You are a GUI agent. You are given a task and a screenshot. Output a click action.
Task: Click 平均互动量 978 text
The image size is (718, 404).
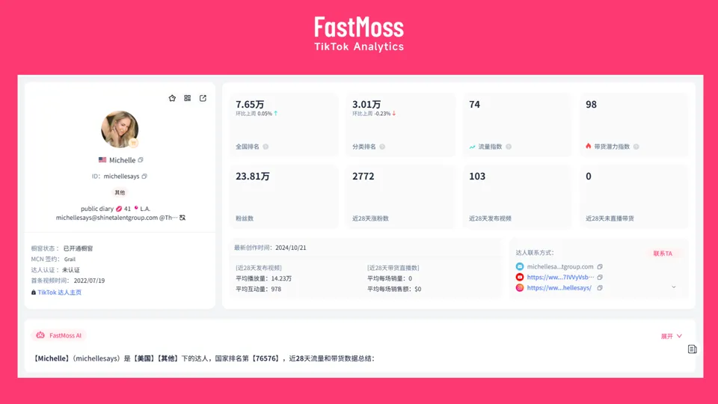click(258, 289)
